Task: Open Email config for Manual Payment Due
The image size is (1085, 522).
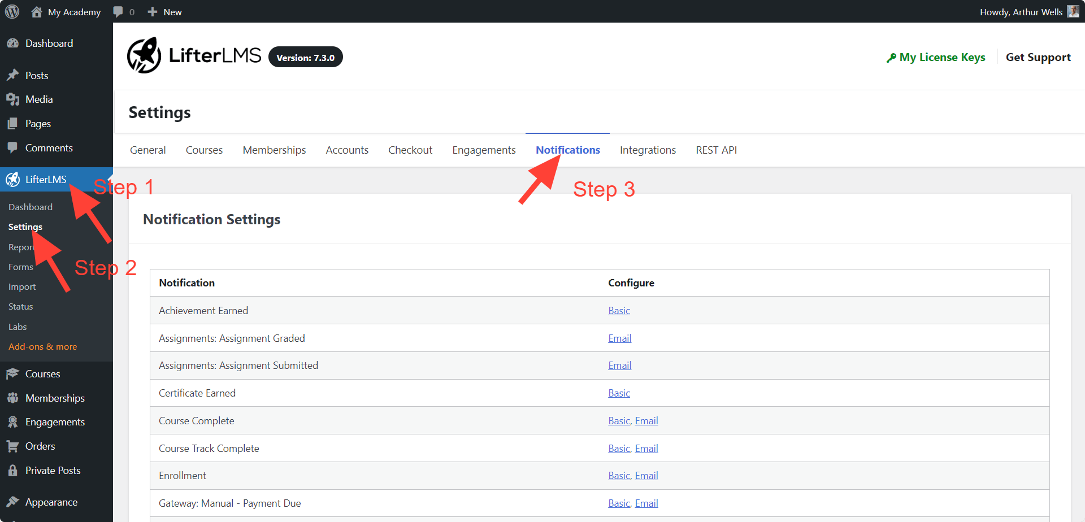Action: (x=646, y=503)
